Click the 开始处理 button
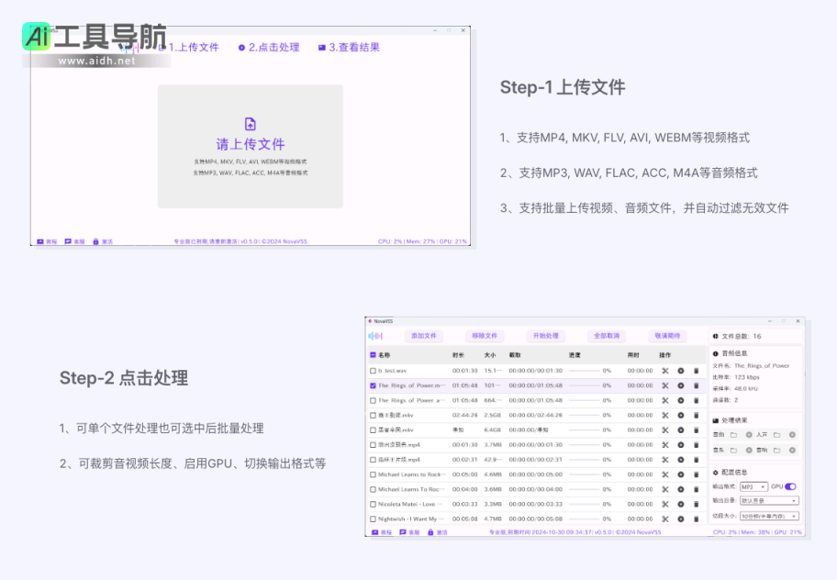This screenshot has width=837, height=580. tap(545, 336)
